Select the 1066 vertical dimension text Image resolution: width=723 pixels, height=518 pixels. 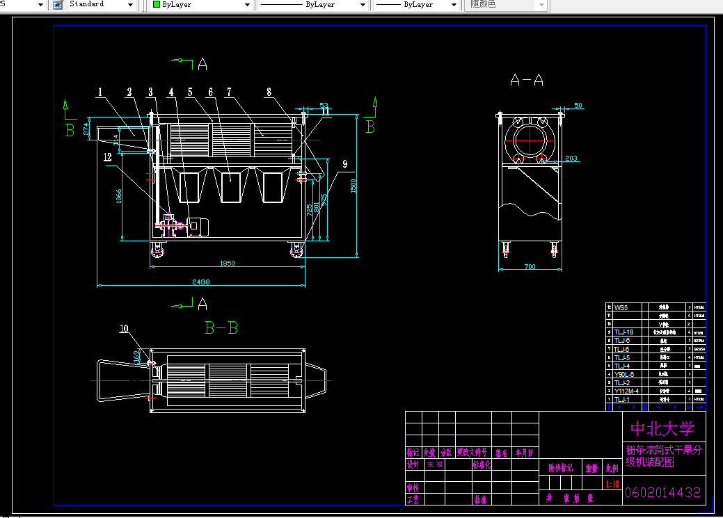click(118, 196)
